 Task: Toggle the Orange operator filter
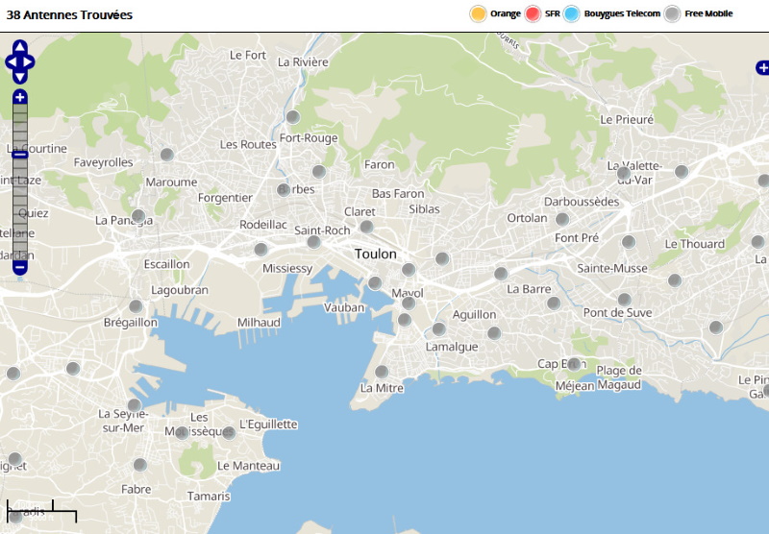pos(478,13)
